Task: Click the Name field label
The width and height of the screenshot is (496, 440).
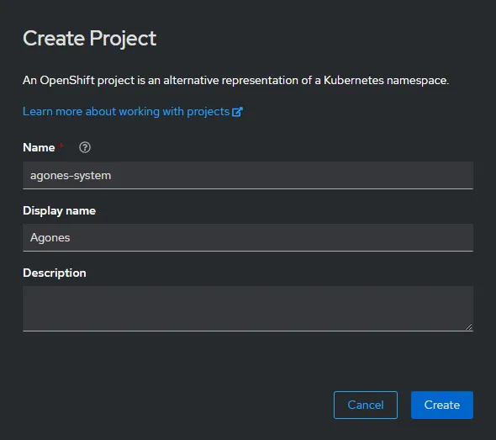Action: (39, 147)
